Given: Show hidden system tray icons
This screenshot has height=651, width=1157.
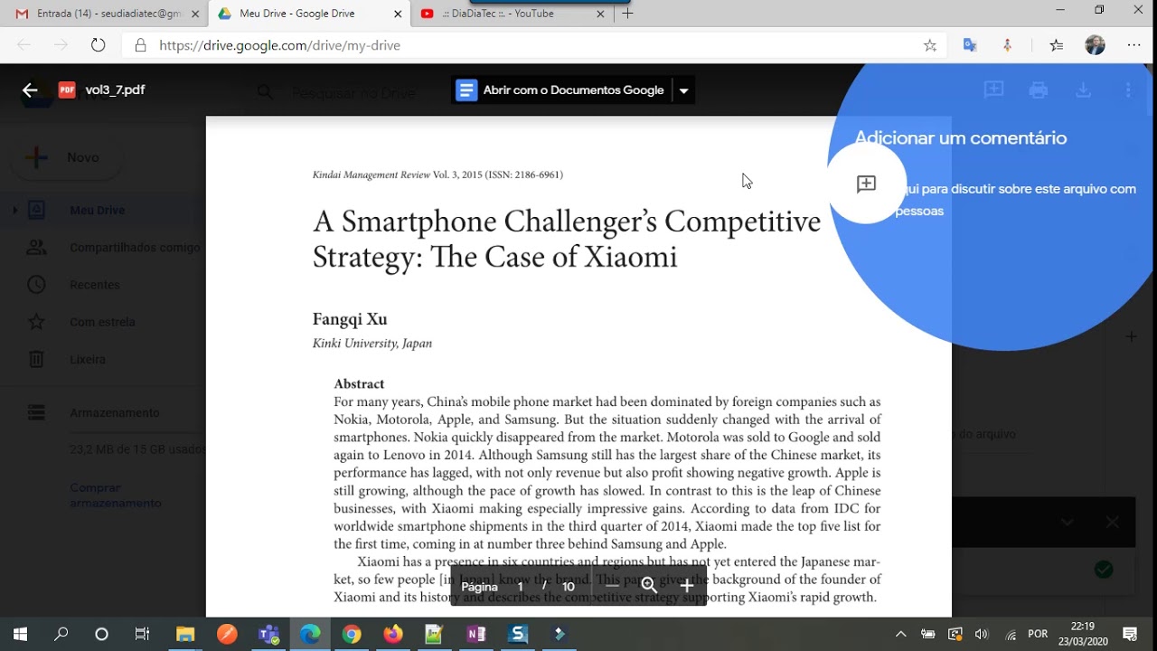Looking at the screenshot, I should (x=900, y=635).
